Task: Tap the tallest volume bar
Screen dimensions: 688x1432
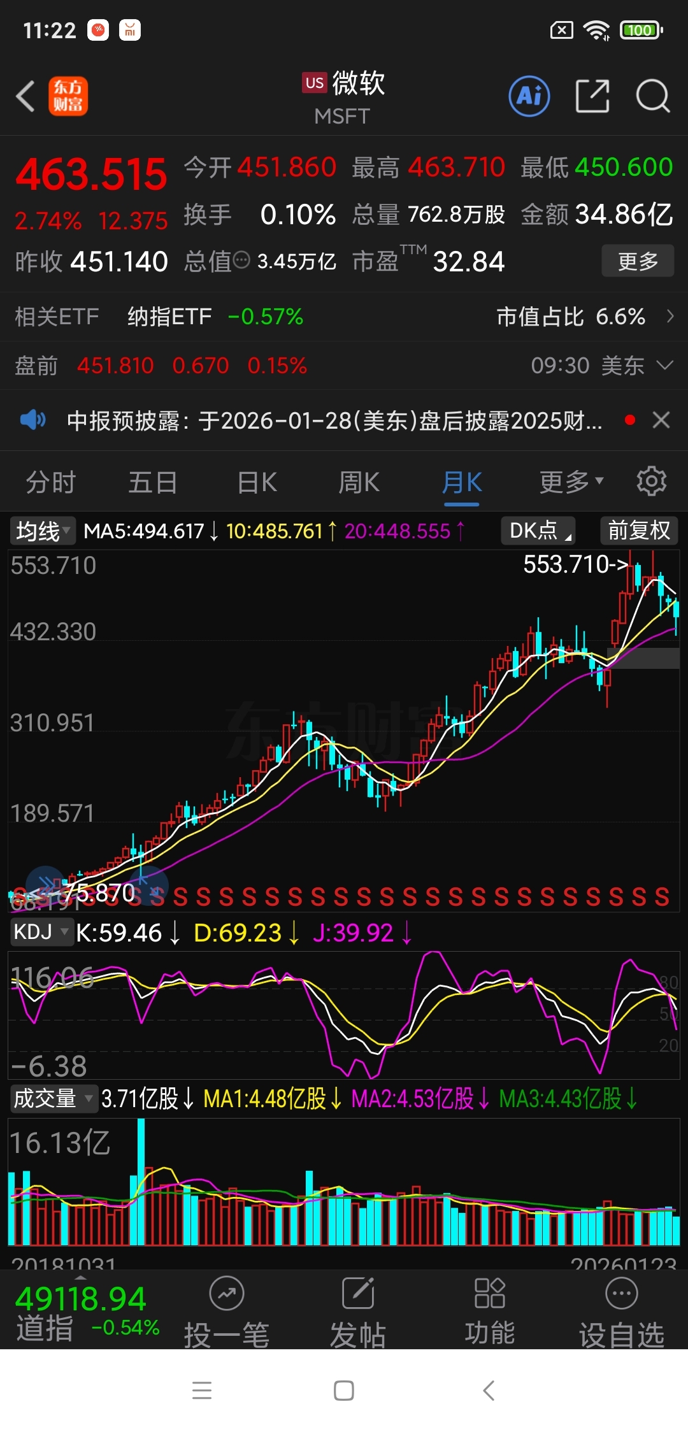Action: click(x=141, y=1182)
